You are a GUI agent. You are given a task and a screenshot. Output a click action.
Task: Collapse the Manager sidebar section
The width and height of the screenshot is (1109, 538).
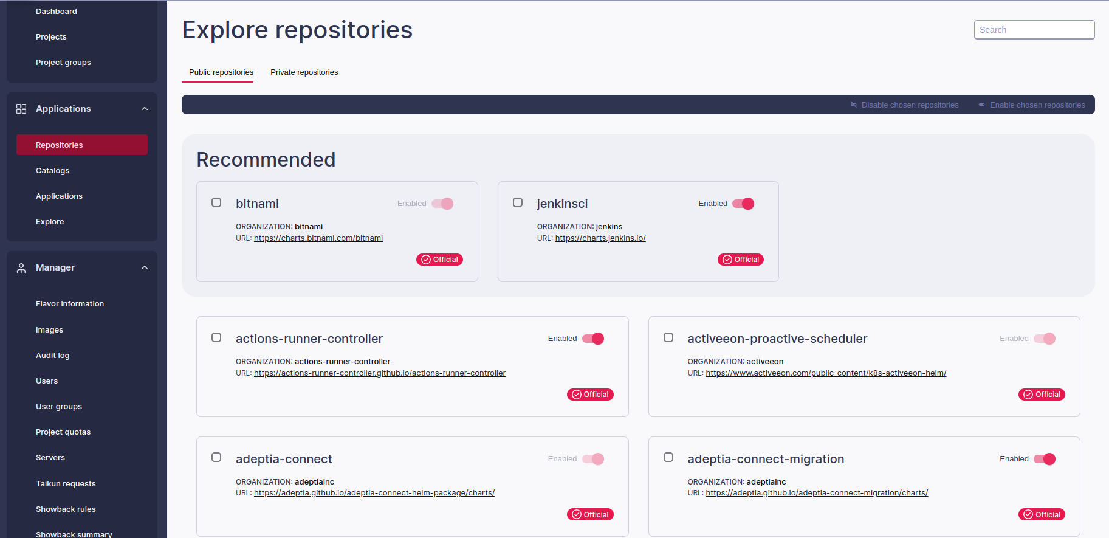pyautogui.click(x=145, y=268)
